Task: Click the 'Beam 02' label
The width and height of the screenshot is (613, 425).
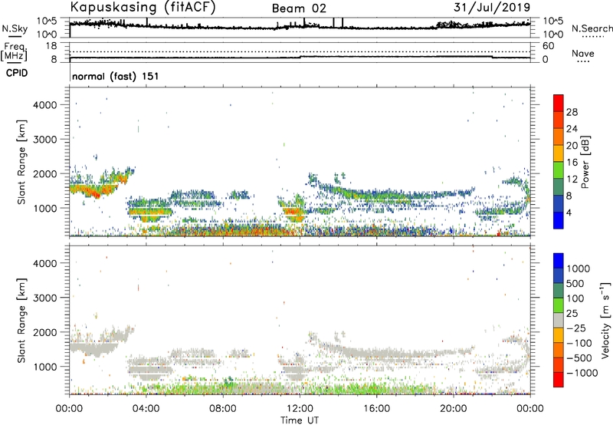Action: tap(299, 8)
